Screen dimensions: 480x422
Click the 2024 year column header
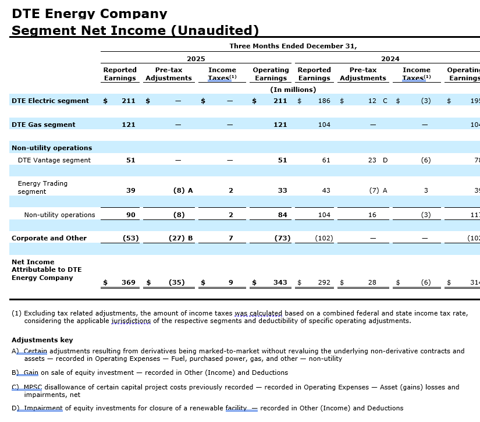pyautogui.click(x=390, y=59)
